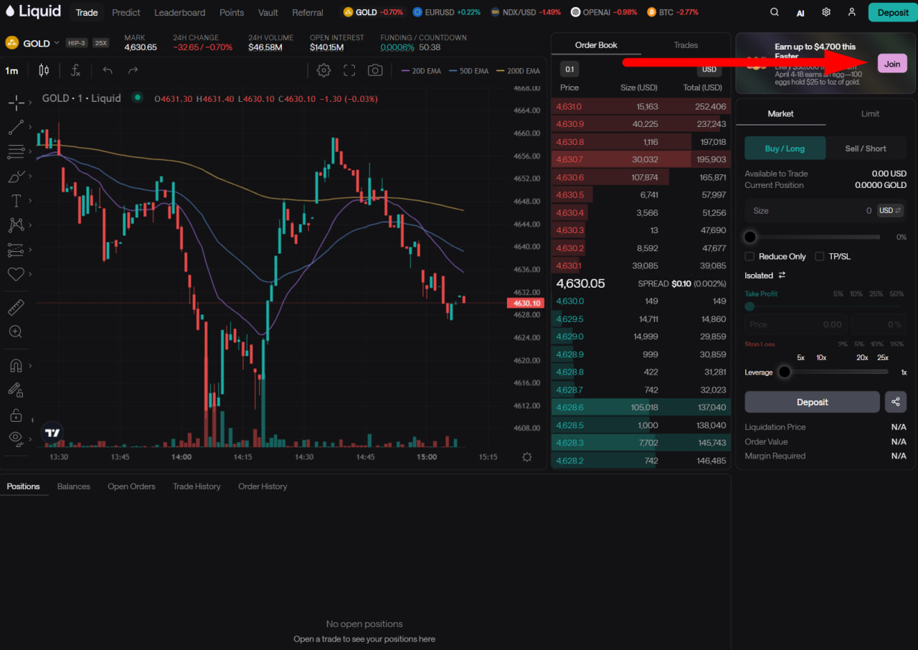Toggle chart fullscreen mode icon
Viewport: 918px width, 650px height.
click(349, 70)
